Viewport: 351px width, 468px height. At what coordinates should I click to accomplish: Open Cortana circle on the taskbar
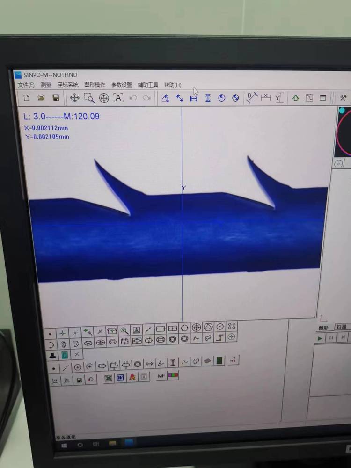click(80, 445)
